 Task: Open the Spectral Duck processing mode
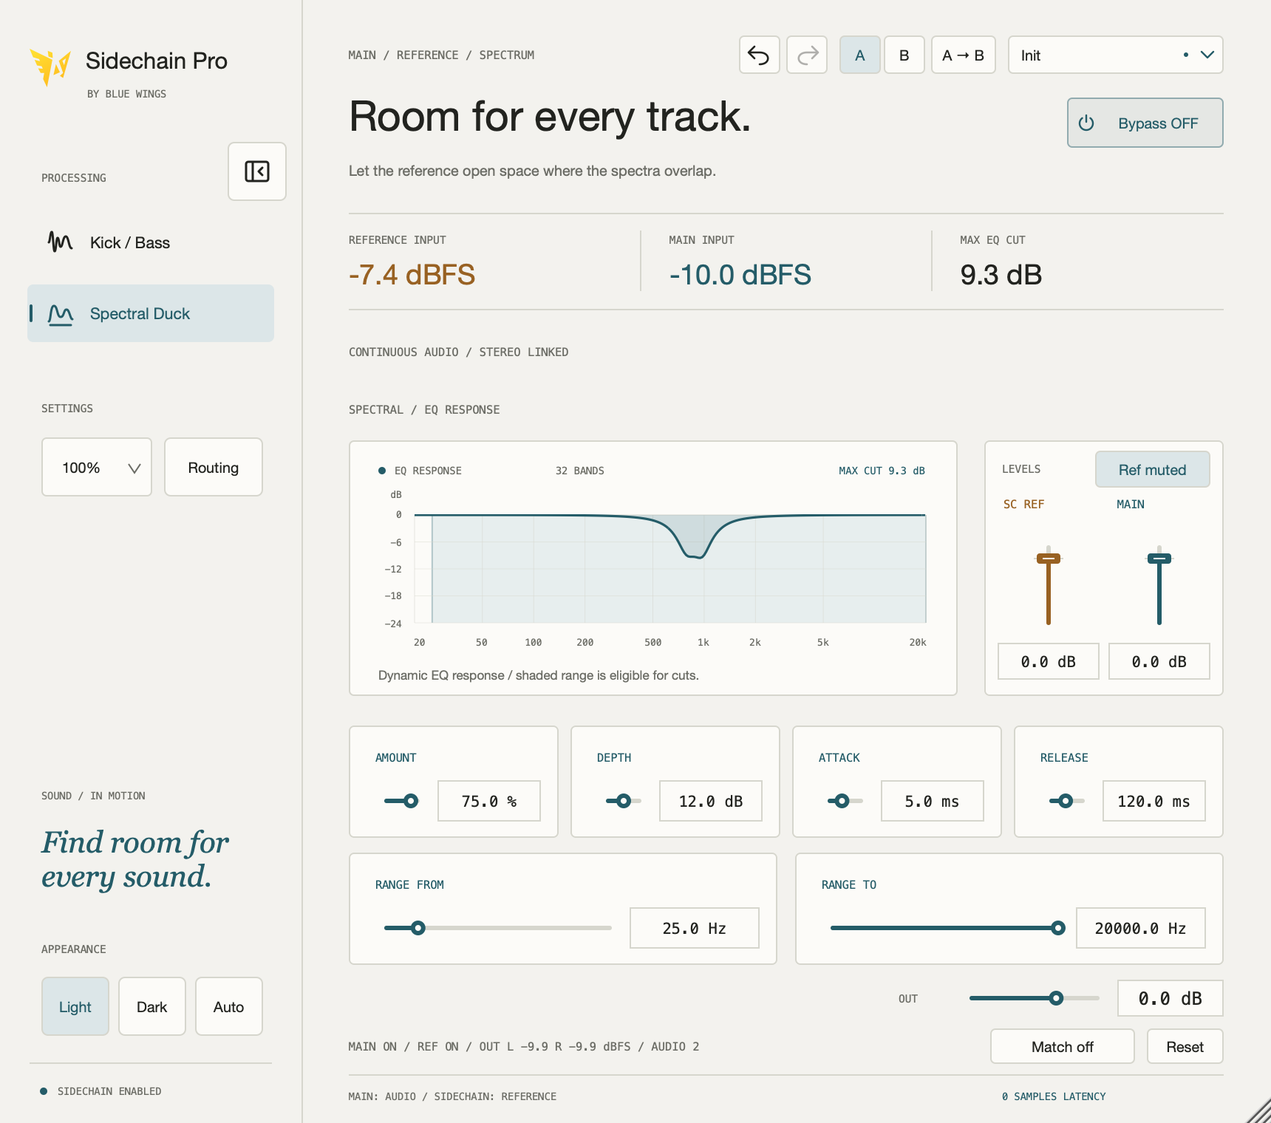point(151,313)
